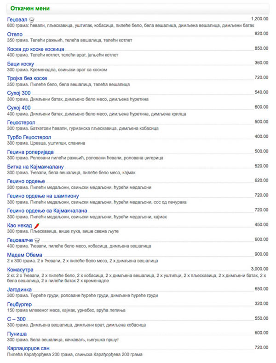The height and width of the screenshot is (363, 276).
Task: Open the Мадам Обама dish
Action: pos(25,255)
